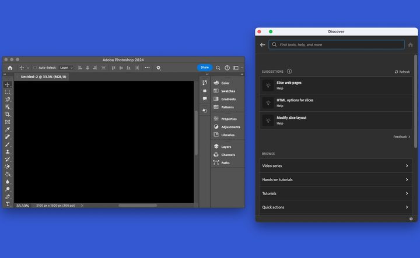
Task: Select the Dodge tool
Action: [8, 189]
